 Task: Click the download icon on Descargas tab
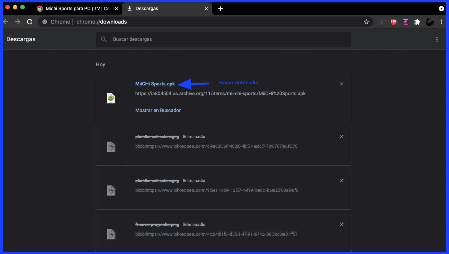[129, 8]
